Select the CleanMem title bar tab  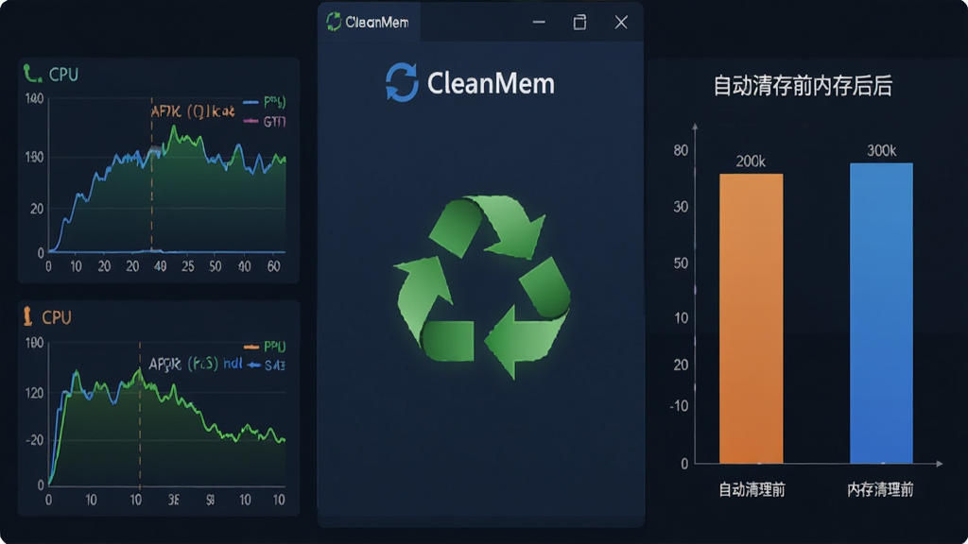(x=370, y=23)
